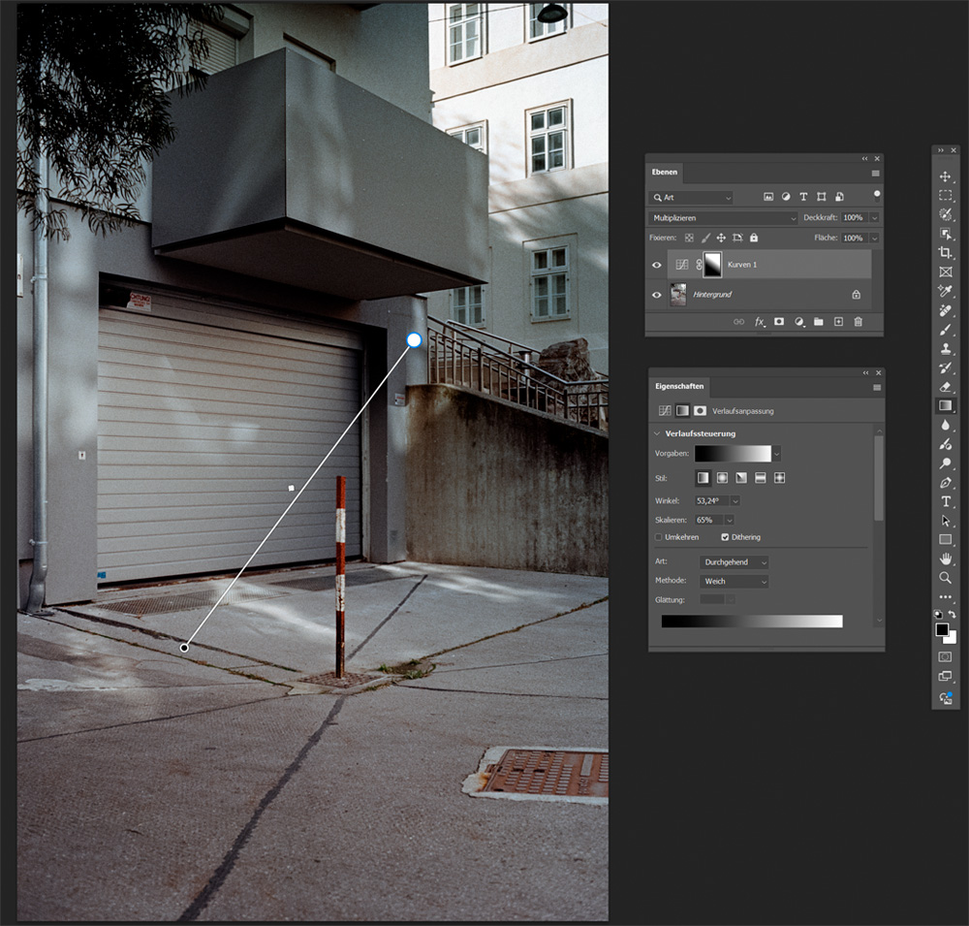Select the Pen tool
The height and width of the screenshot is (926, 969).
pyautogui.click(x=945, y=483)
